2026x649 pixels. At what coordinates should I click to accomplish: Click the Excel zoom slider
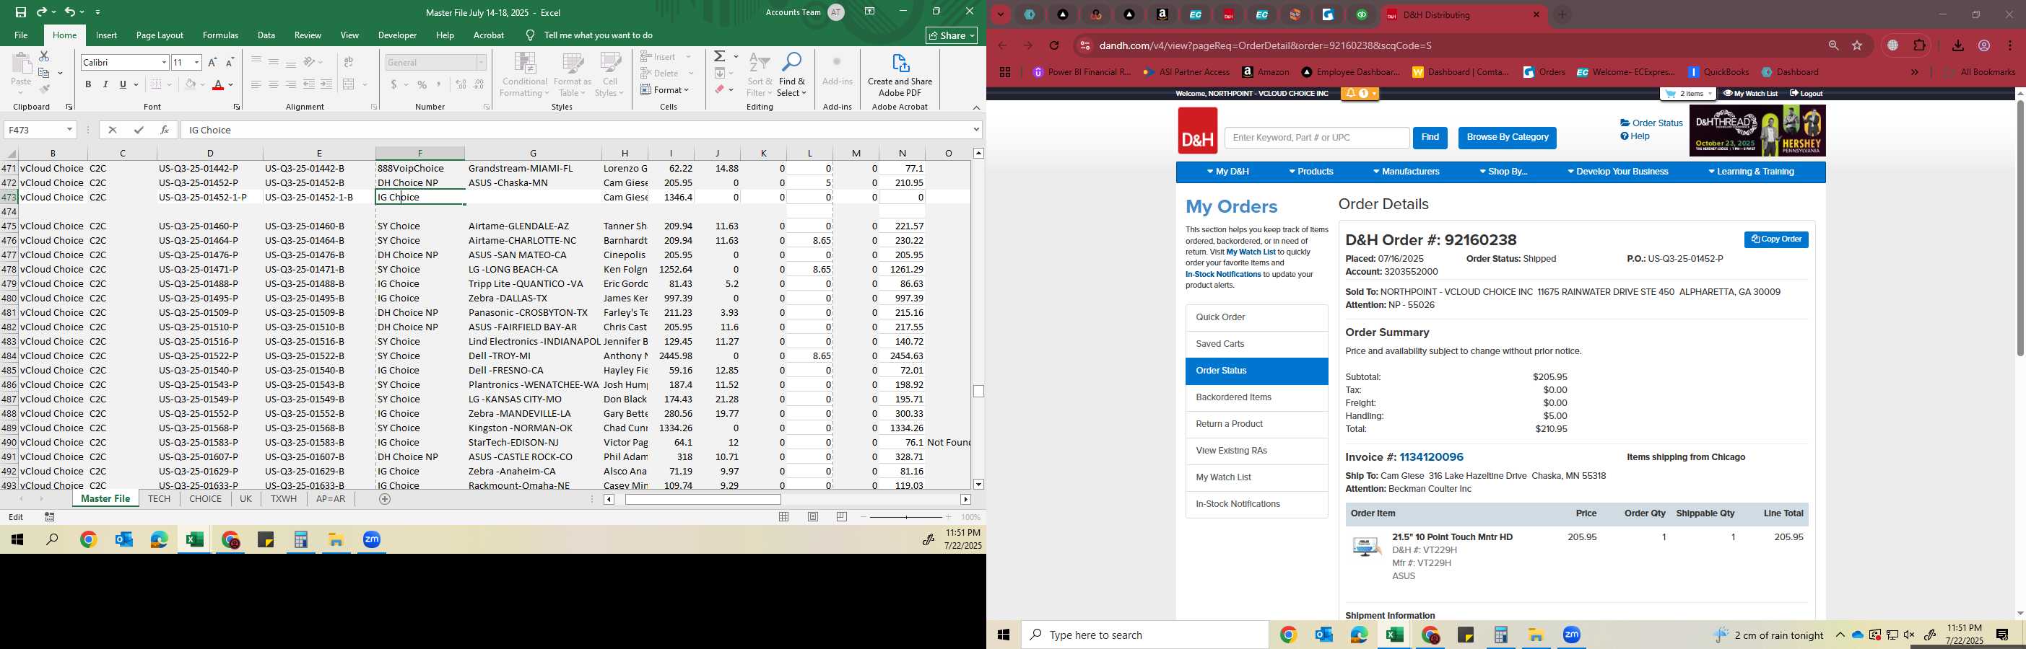point(906,517)
